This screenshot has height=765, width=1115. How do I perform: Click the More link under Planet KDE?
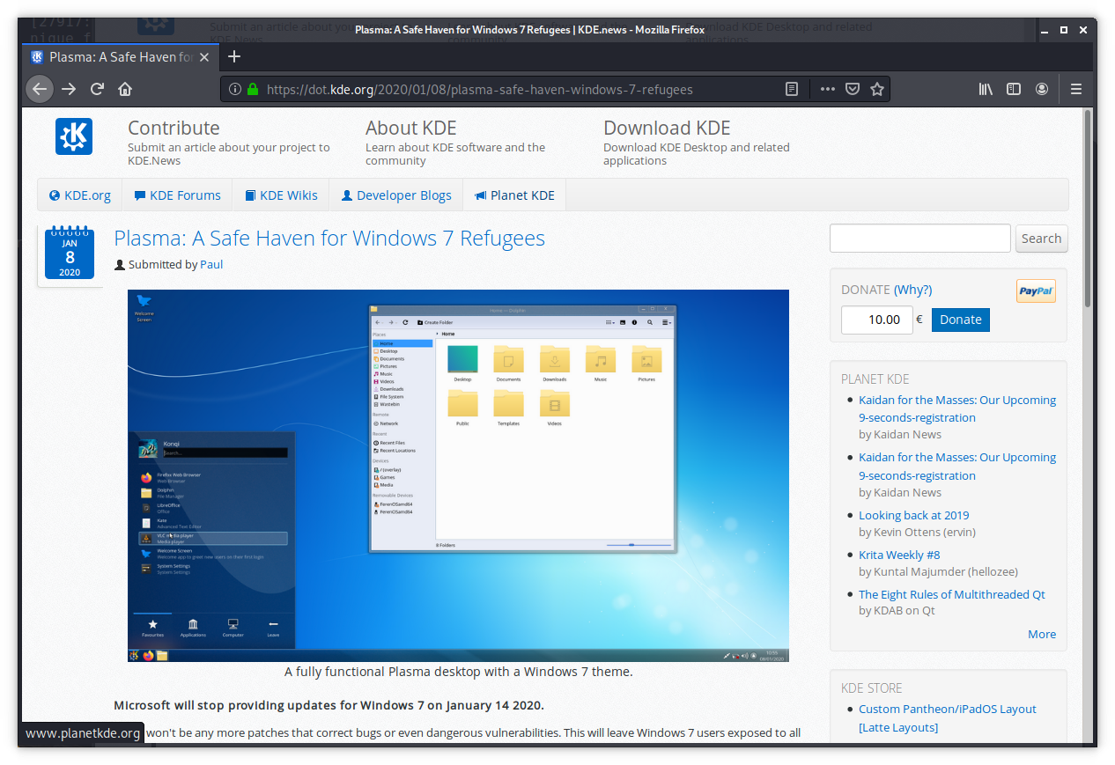click(x=1042, y=634)
